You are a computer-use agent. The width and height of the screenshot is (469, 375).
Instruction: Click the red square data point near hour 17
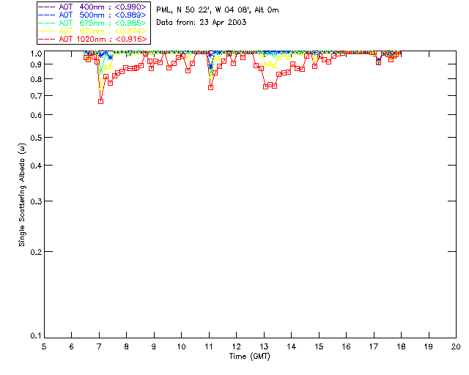(379, 63)
